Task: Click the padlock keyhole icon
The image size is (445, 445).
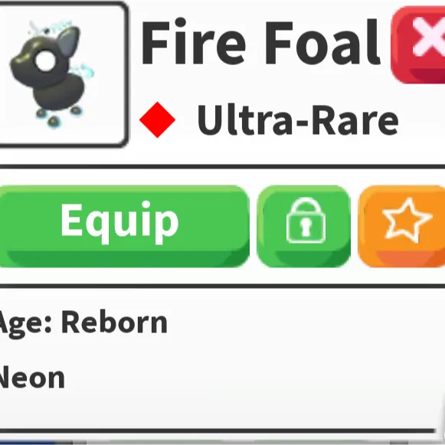Action: 306,227
